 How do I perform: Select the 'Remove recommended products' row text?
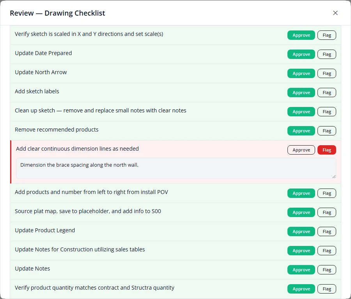57,130
